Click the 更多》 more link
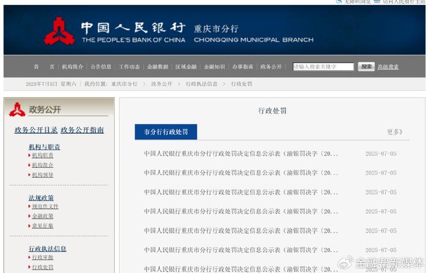 [395, 132]
